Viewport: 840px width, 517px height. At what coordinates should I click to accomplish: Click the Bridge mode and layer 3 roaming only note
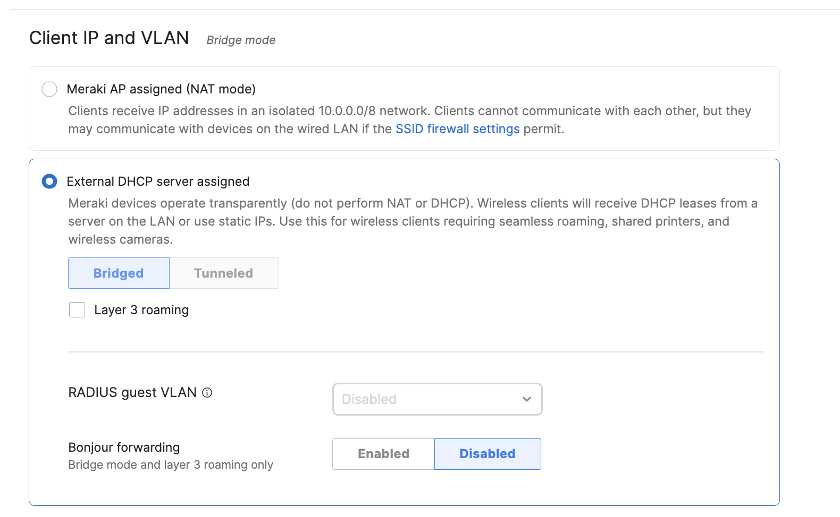coord(171,465)
